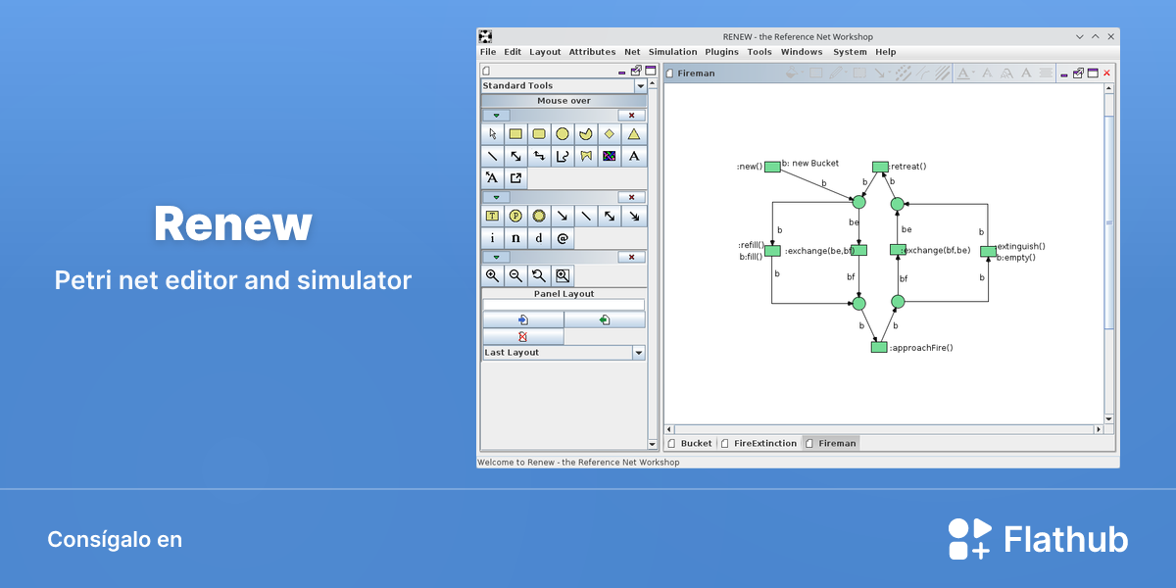Viewport: 1176px width, 588px height.
Task: Select the Place tool (P circle)
Action: (515, 216)
